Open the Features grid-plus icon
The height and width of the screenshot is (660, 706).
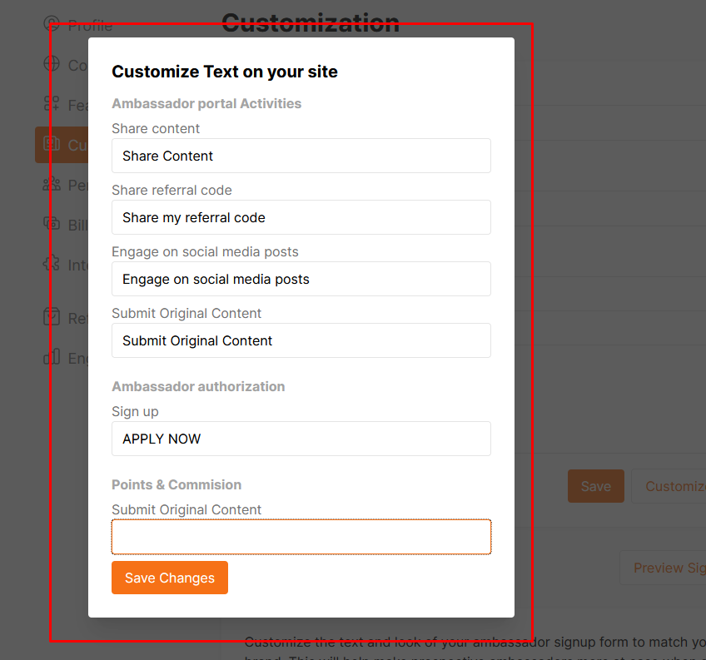click(x=52, y=103)
